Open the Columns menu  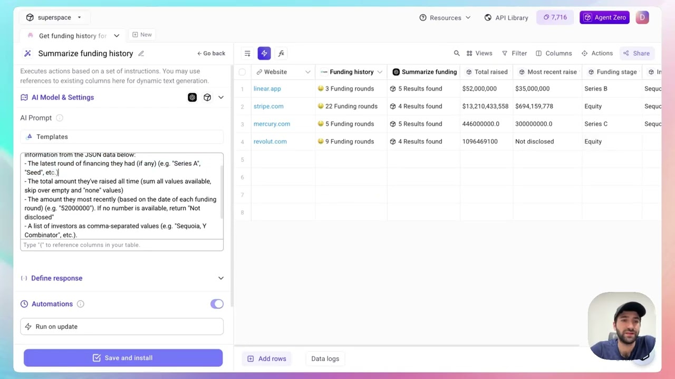554,53
